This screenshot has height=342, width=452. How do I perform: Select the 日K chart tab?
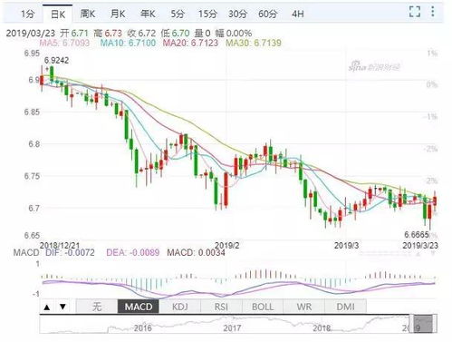pyautogui.click(x=58, y=14)
